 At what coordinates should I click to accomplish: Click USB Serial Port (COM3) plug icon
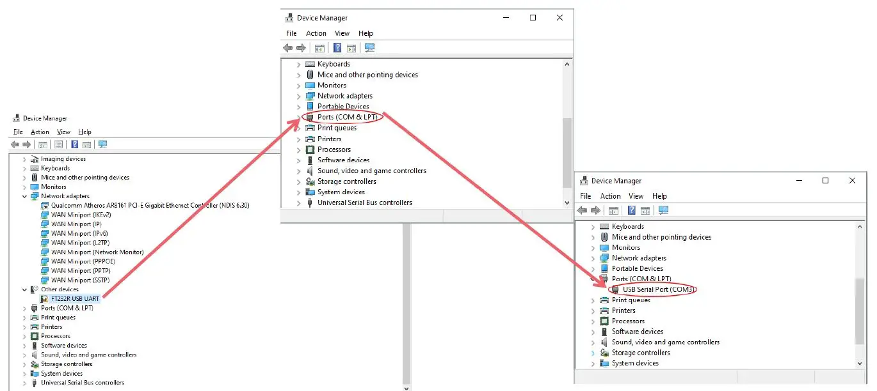coord(615,289)
